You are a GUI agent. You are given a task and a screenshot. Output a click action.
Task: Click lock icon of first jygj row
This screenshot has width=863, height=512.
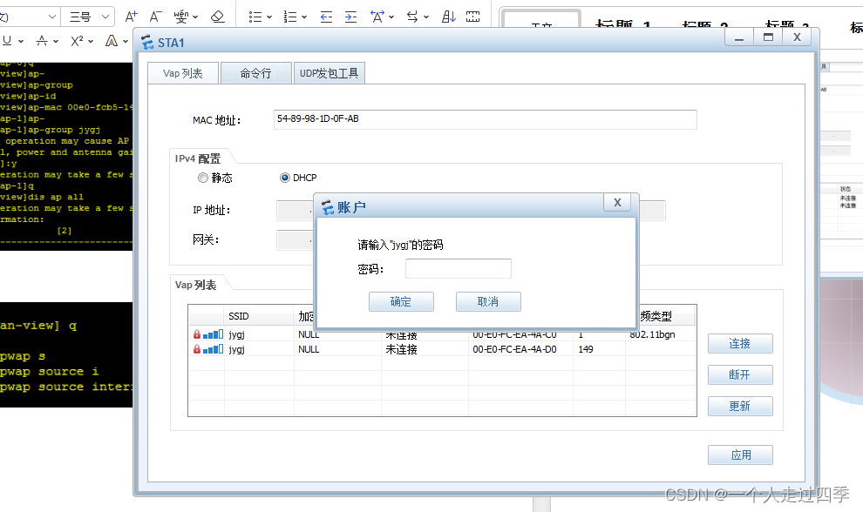point(197,334)
